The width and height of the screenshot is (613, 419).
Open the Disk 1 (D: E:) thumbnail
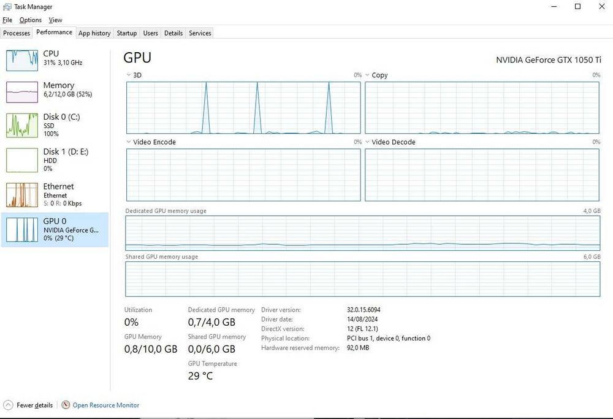pos(22,160)
